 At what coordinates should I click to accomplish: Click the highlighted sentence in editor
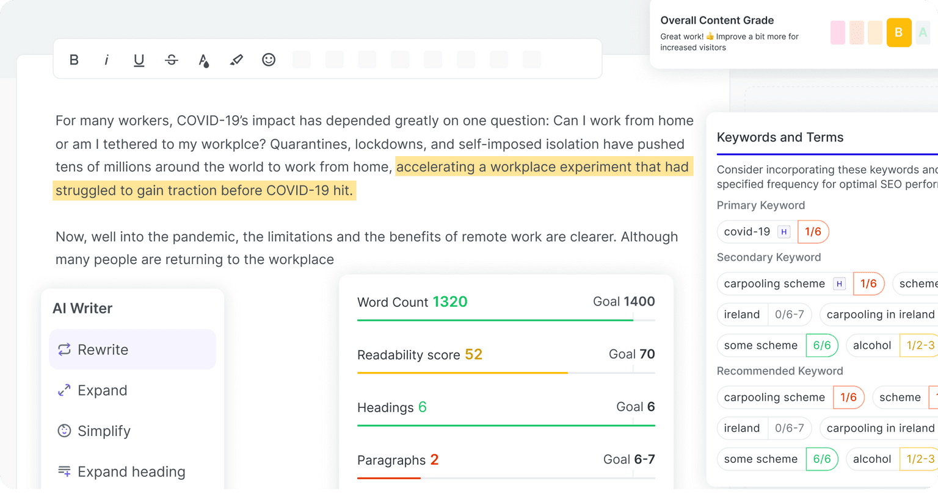point(373,179)
